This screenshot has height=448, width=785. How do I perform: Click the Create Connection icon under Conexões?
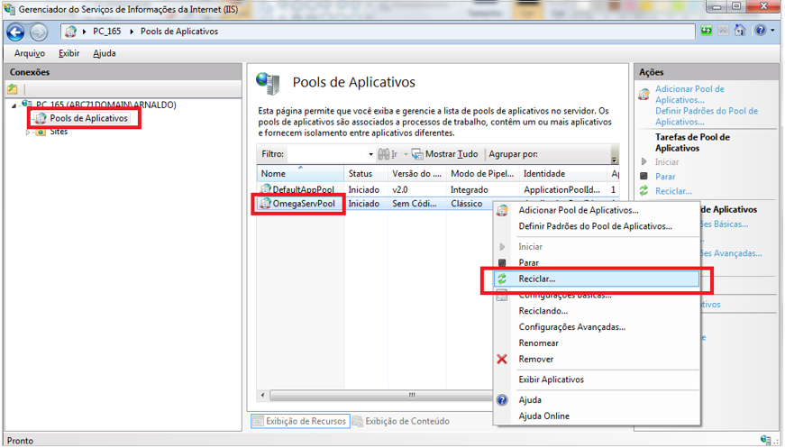pyautogui.click(x=13, y=89)
